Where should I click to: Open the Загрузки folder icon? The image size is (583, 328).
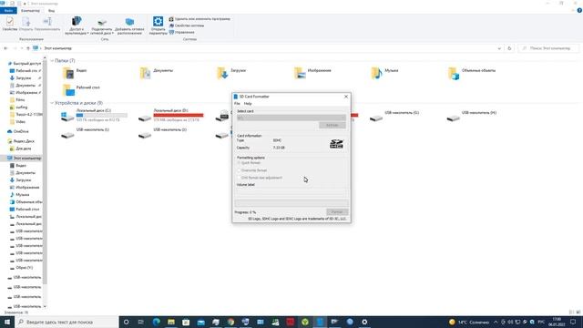pos(222,73)
